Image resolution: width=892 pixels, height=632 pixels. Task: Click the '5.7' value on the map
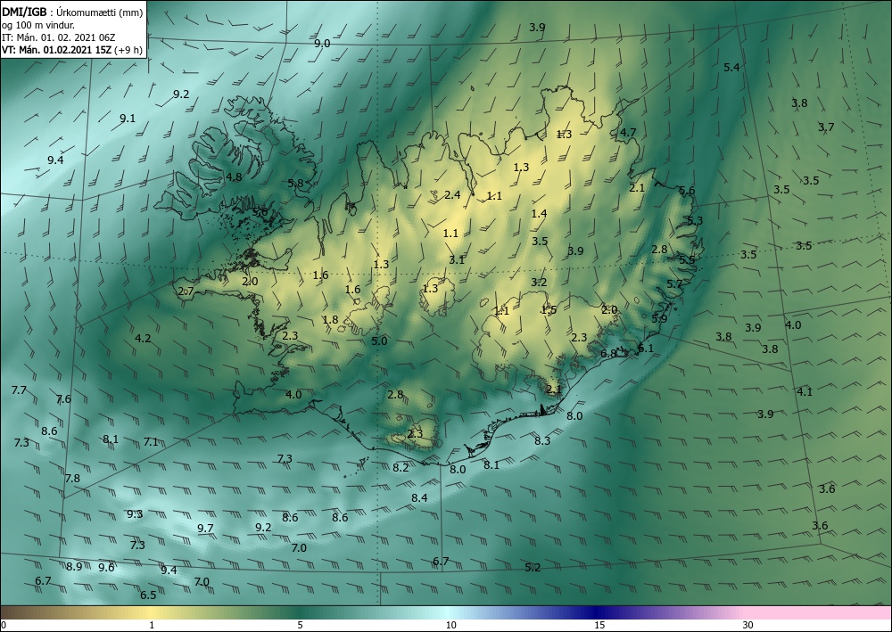(674, 283)
